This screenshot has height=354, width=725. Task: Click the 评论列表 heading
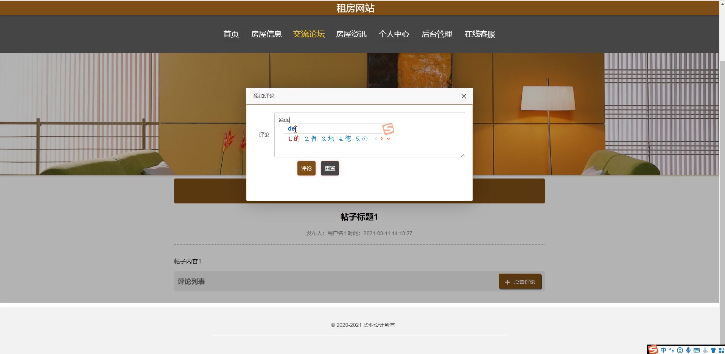pos(191,282)
